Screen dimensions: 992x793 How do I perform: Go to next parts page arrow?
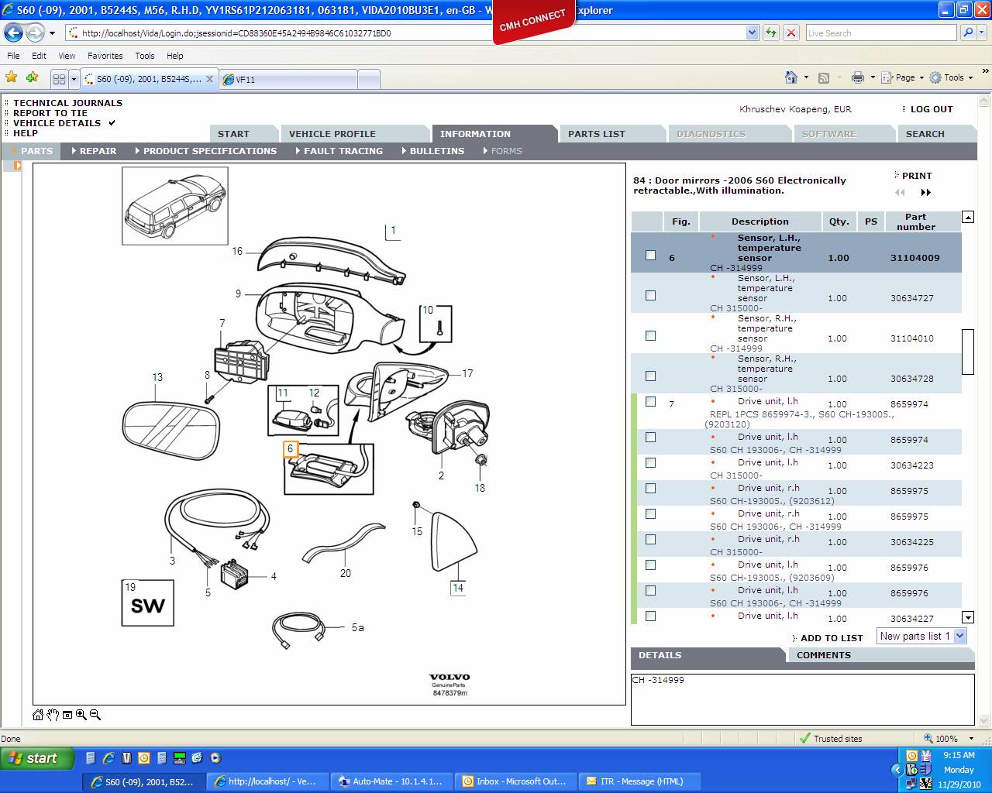(925, 193)
